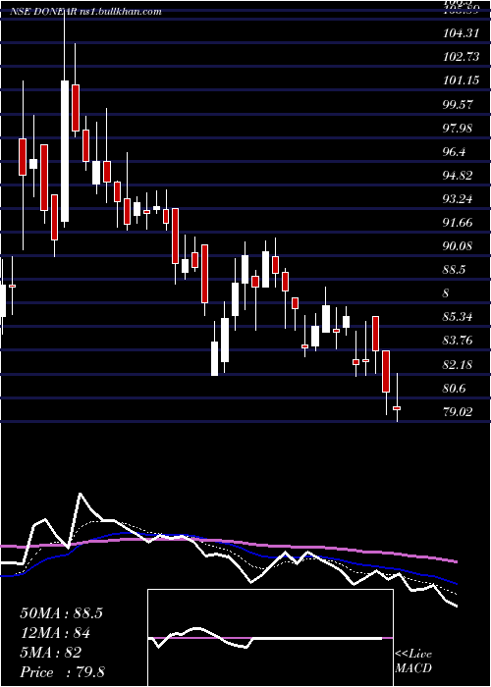This screenshot has height=687, width=491.
Task: Click the Price : 79.8 reading
Action: click(62, 672)
